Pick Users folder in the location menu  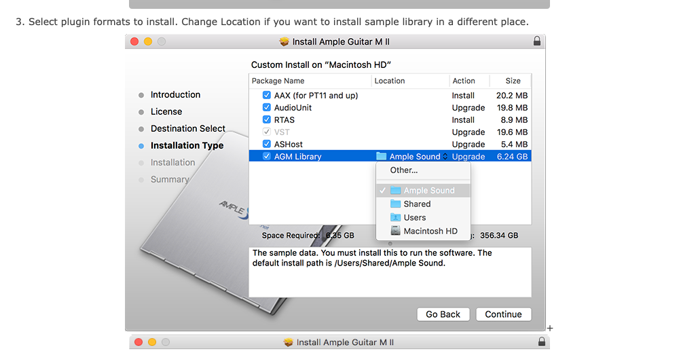(x=423, y=217)
